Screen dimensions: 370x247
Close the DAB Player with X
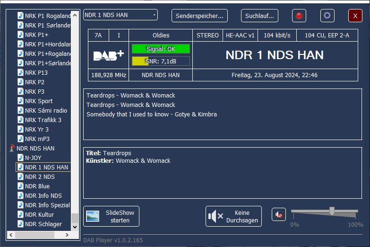click(355, 16)
